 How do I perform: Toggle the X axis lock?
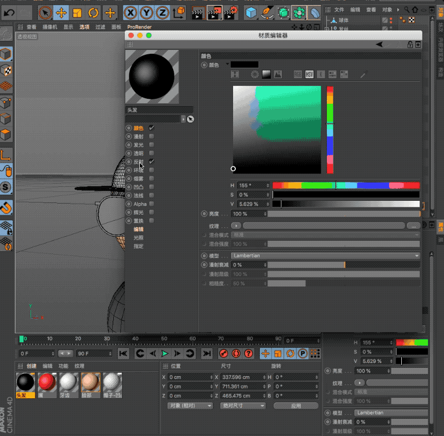[x=130, y=13]
